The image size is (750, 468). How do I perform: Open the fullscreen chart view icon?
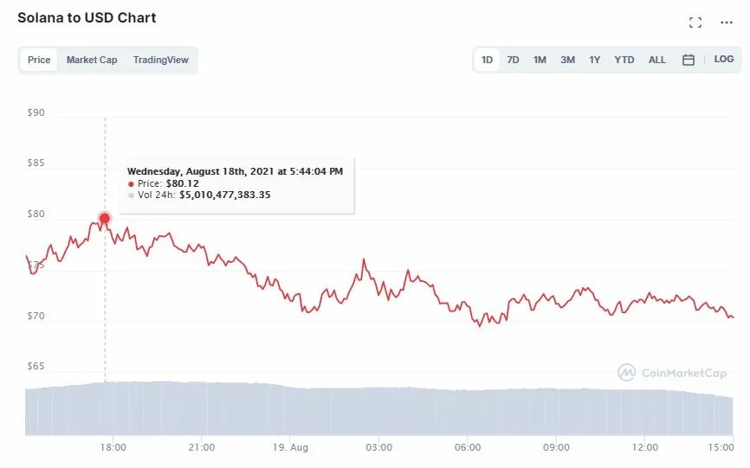(695, 22)
